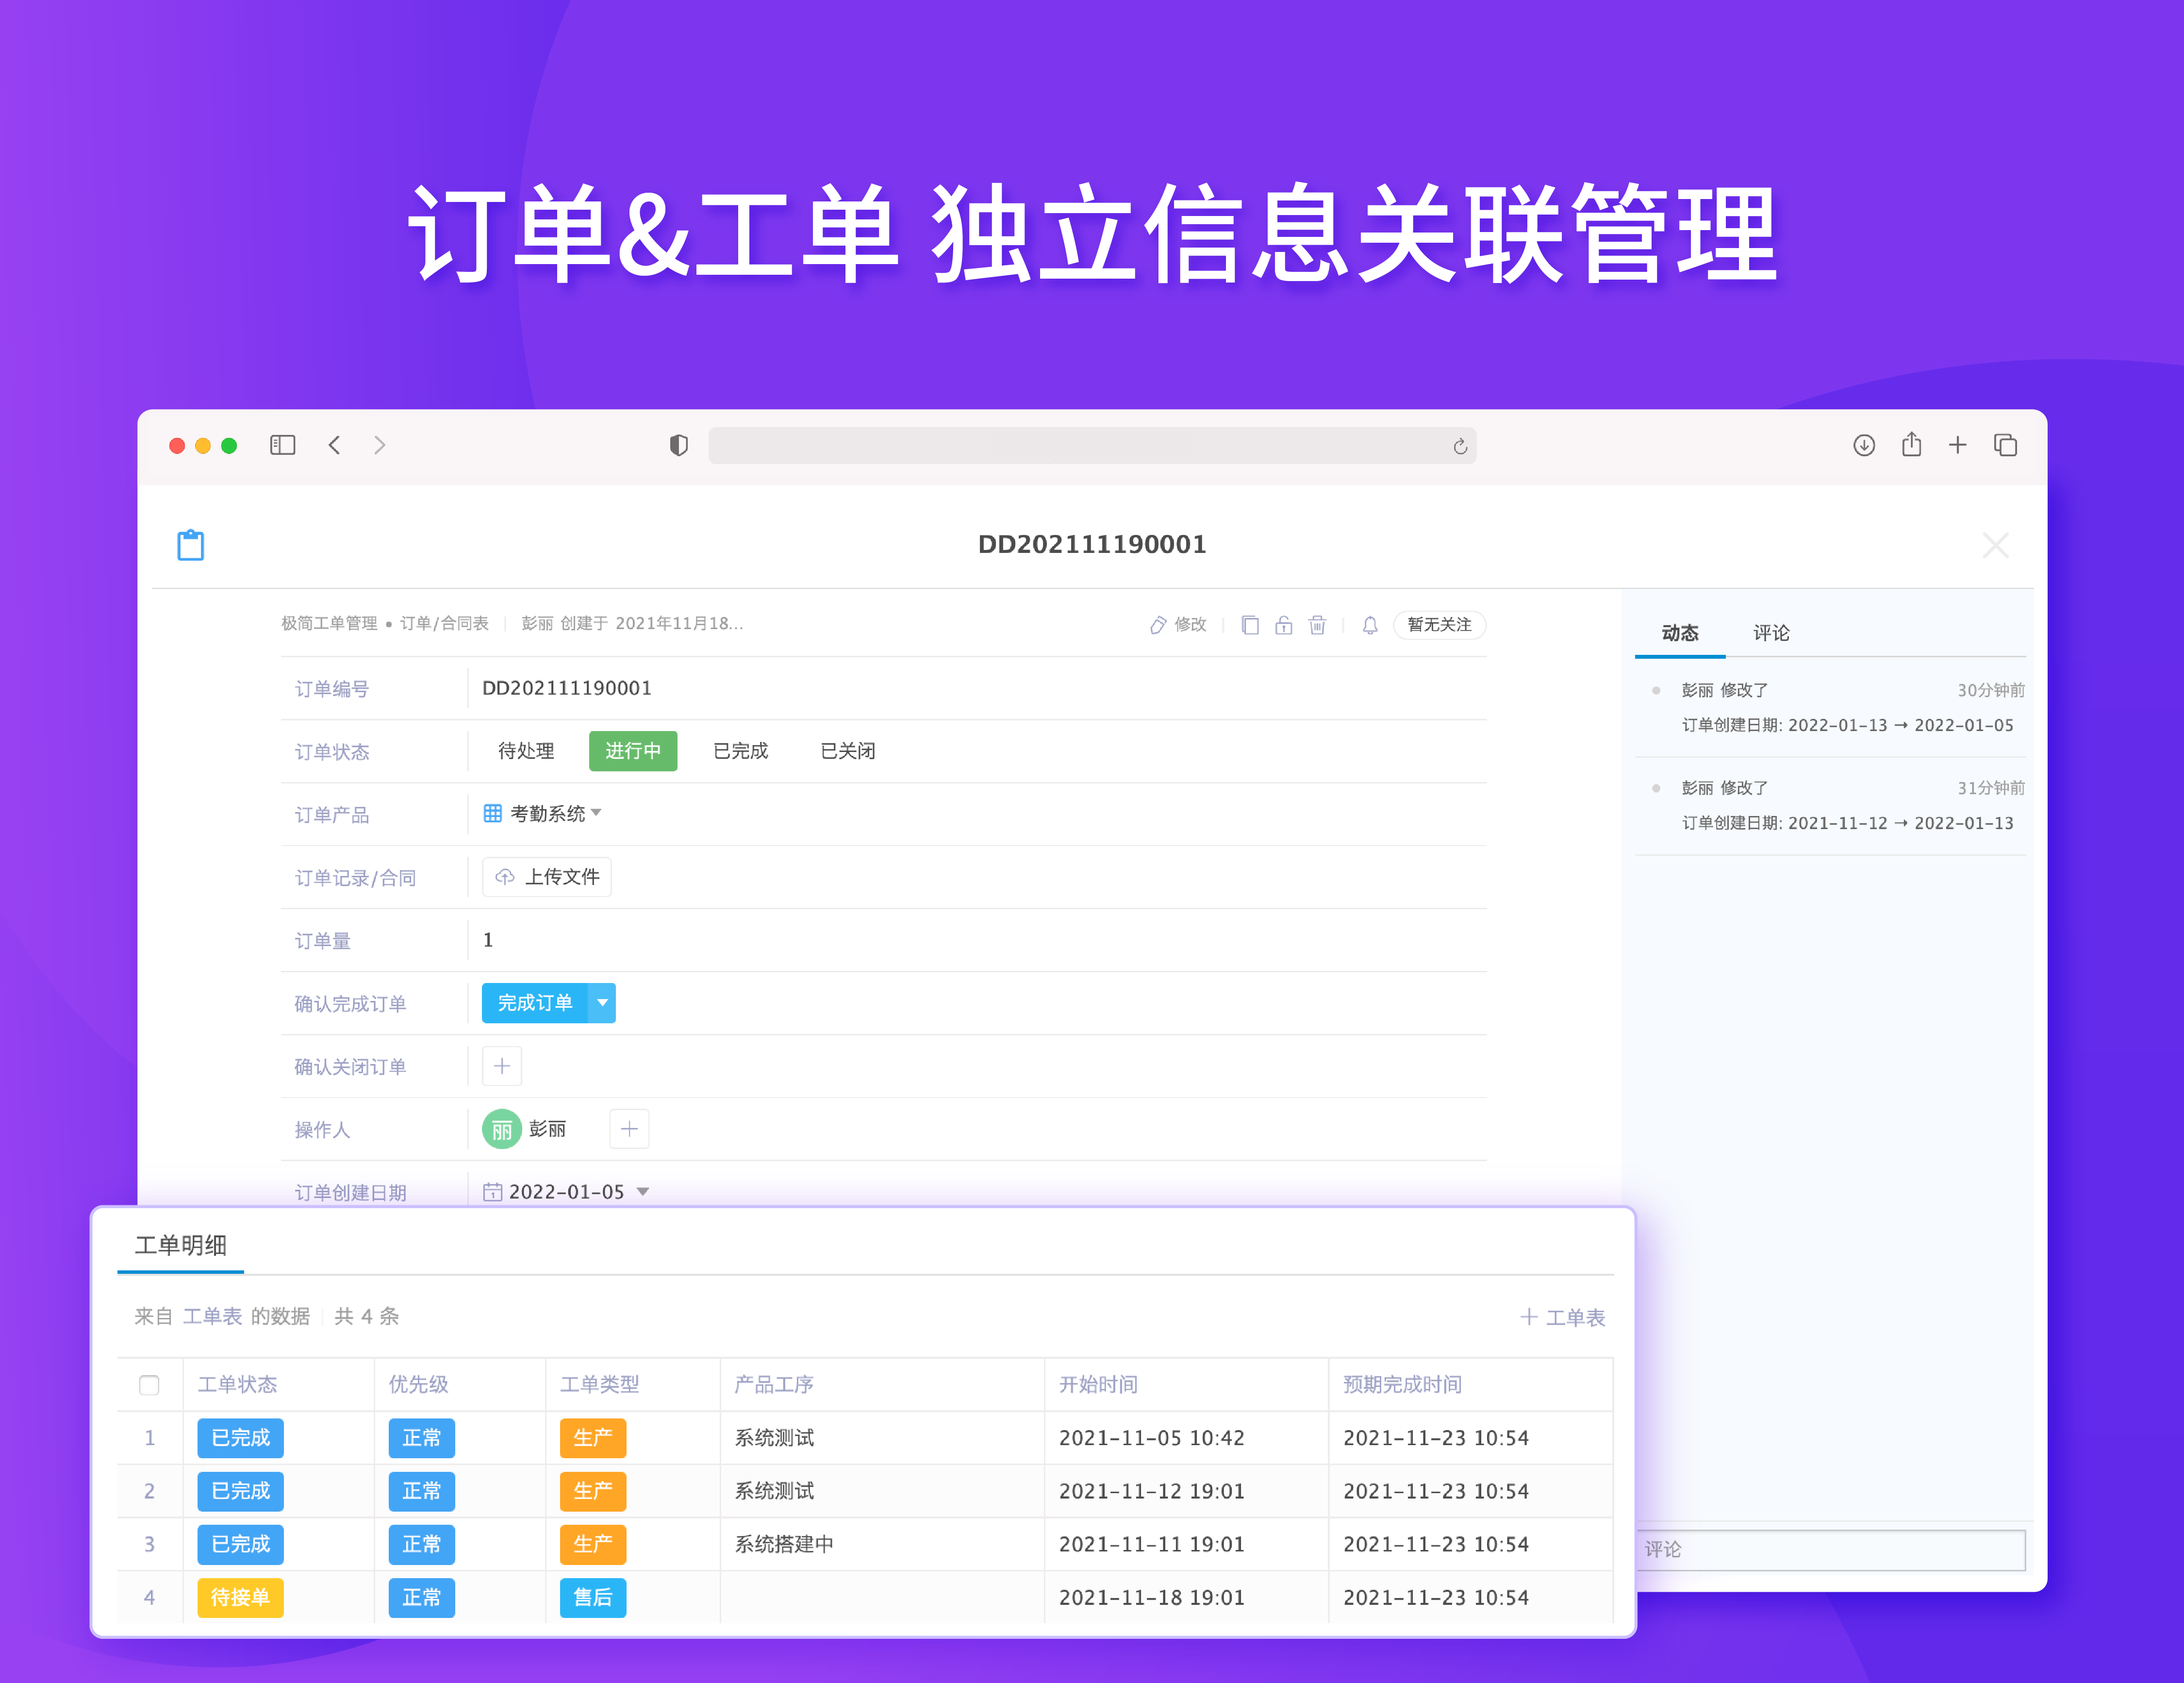Click plus under 确认关闭订单
Viewport: 2184px width, 1683px height.
pyautogui.click(x=502, y=1066)
